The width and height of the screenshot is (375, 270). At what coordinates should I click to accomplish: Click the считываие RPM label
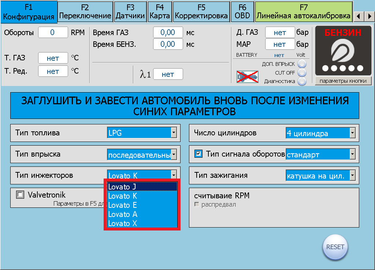[x=222, y=196]
